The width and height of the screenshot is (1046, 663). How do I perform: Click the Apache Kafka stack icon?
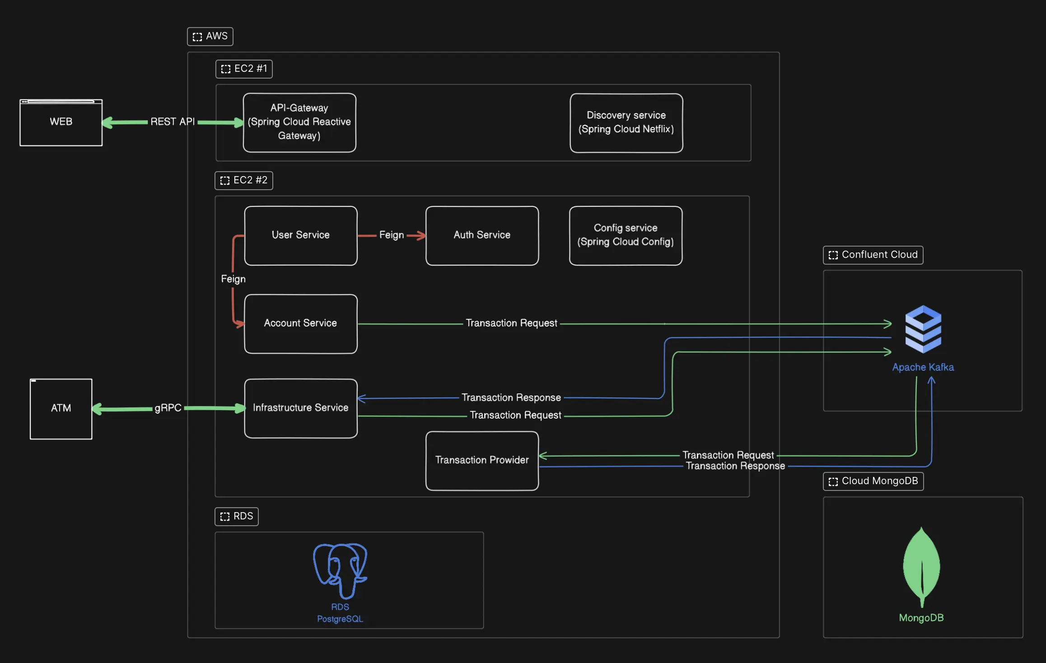click(923, 329)
